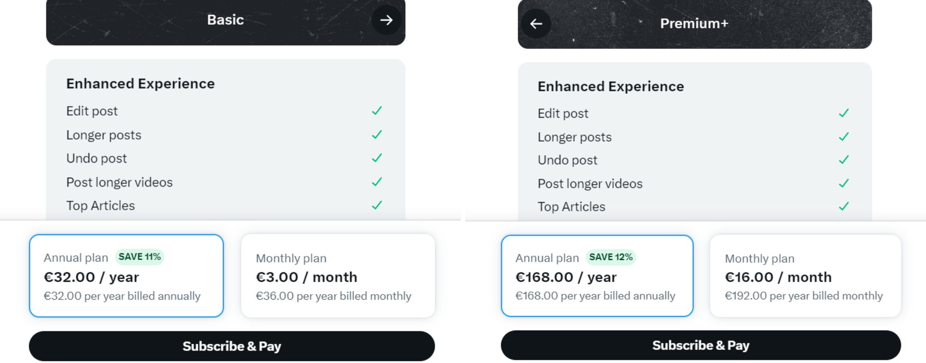The width and height of the screenshot is (926, 363).
Task: Select the €32.00 annual plan
Action: pyautogui.click(x=126, y=276)
